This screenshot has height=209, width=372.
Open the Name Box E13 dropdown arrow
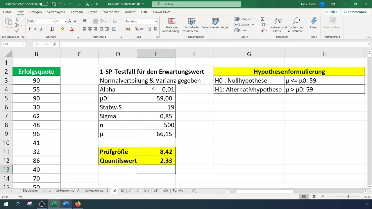(x=24, y=44)
